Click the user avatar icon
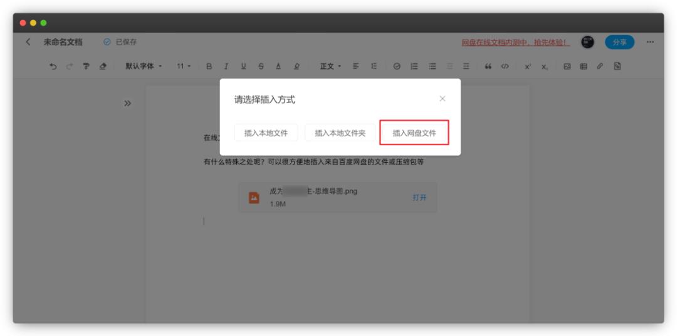Screen dimensions: 677x336 (587, 42)
